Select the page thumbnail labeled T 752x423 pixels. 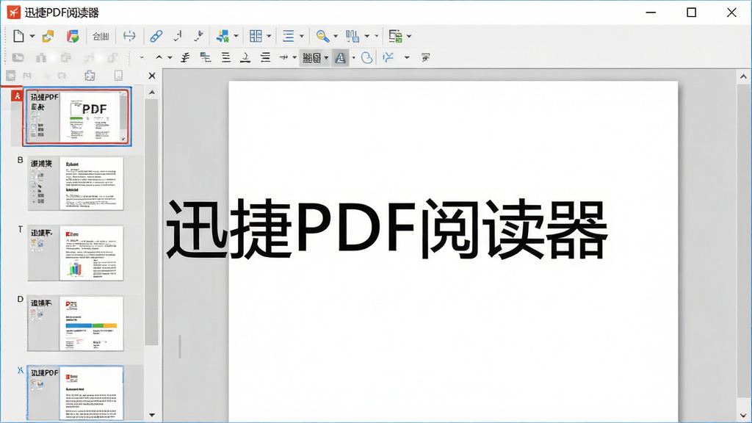pyautogui.click(x=76, y=253)
